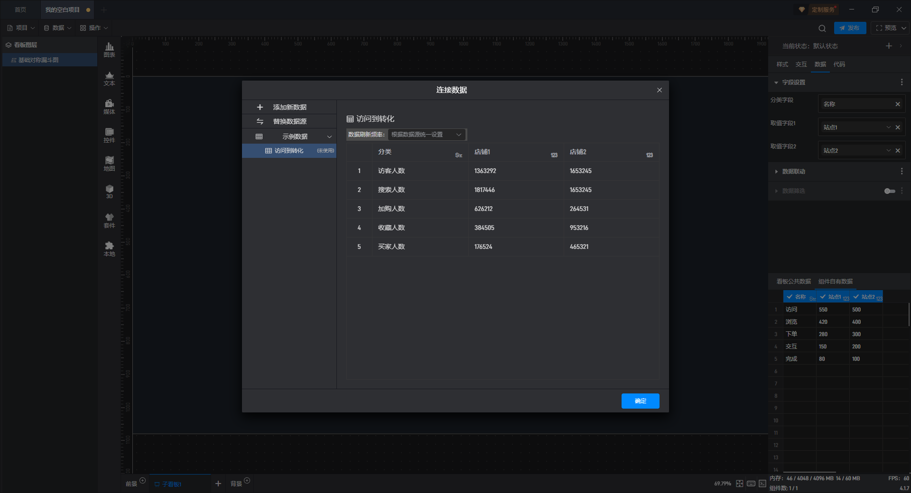Image resolution: width=911 pixels, height=493 pixels.
Task: Open the 项目 menu
Action: pos(21,28)
